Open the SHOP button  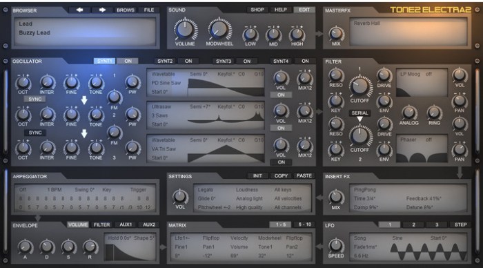(257, 10)
